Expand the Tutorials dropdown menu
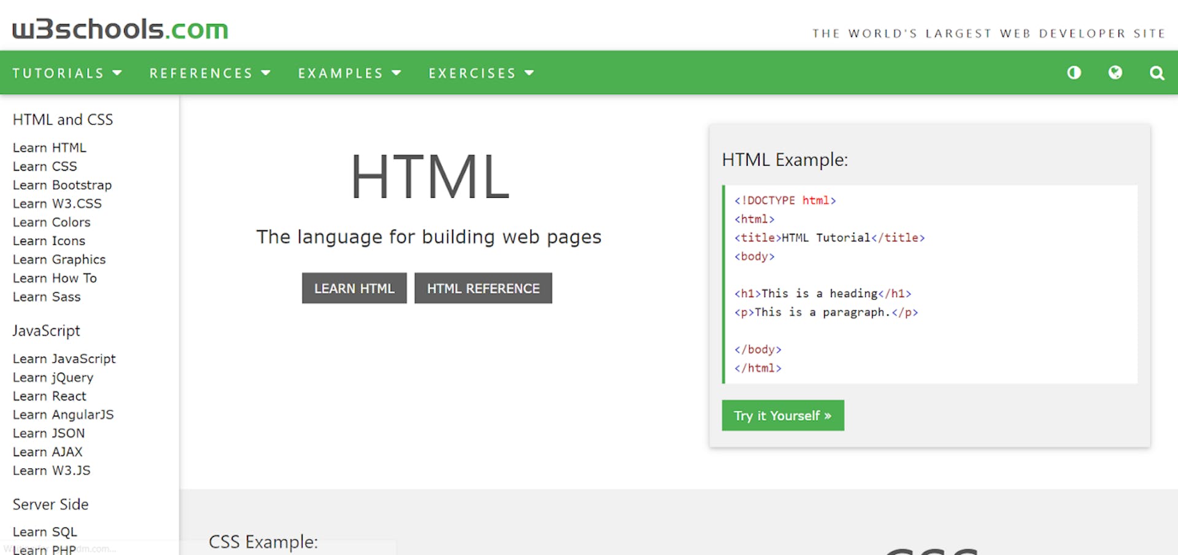The height and width of the screenshot is (555, 1178). [67, 73]
